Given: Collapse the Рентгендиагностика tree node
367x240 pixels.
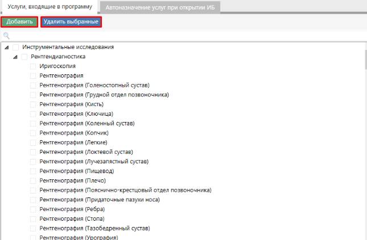Looking at the screenshot, I should [15, 57].
